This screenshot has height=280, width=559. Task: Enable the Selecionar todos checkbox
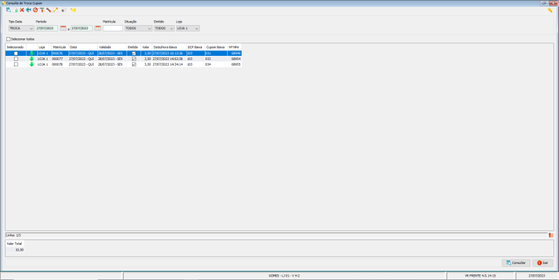[8, 39]
